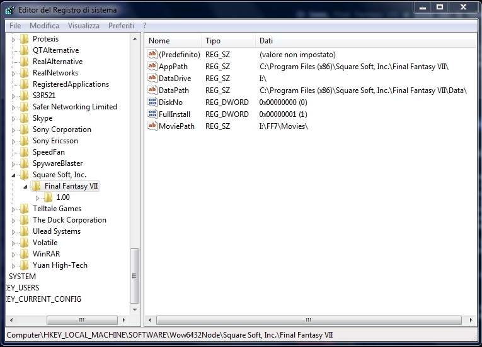
Task: Click the QTAlternative folder icon
Action: 24,50
